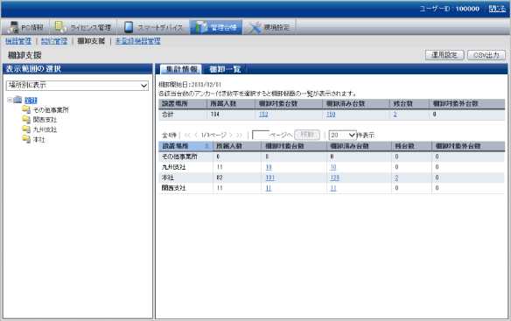Click the 関西支社 folder icon in tree
Screen dimensions: 511x321
tap(26, 119)
